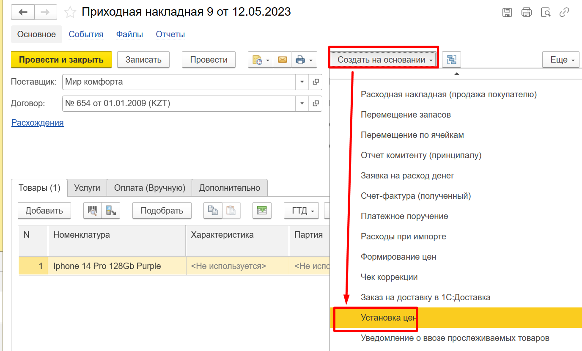Select Установка цен from the menu
Screen dimensions: 582x351
389,318
